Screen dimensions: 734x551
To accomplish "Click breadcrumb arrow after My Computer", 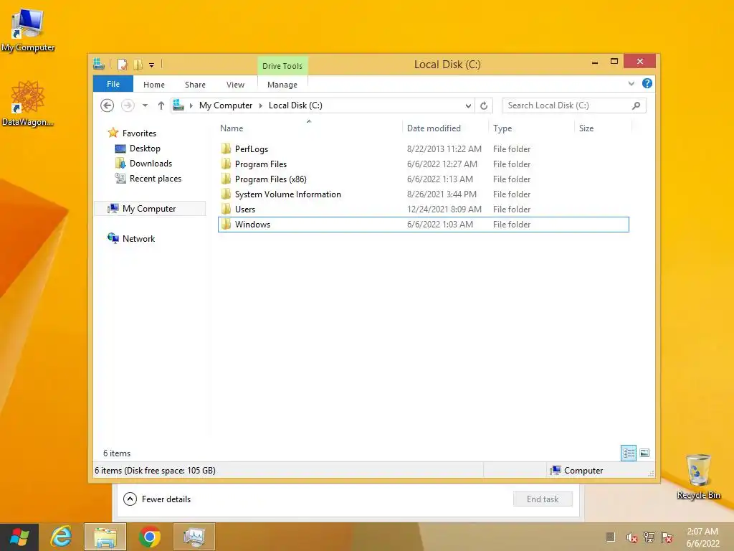I will (261, 106).
